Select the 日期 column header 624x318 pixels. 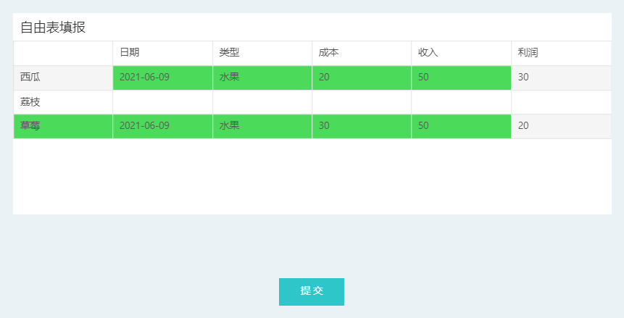click(163, 53)
